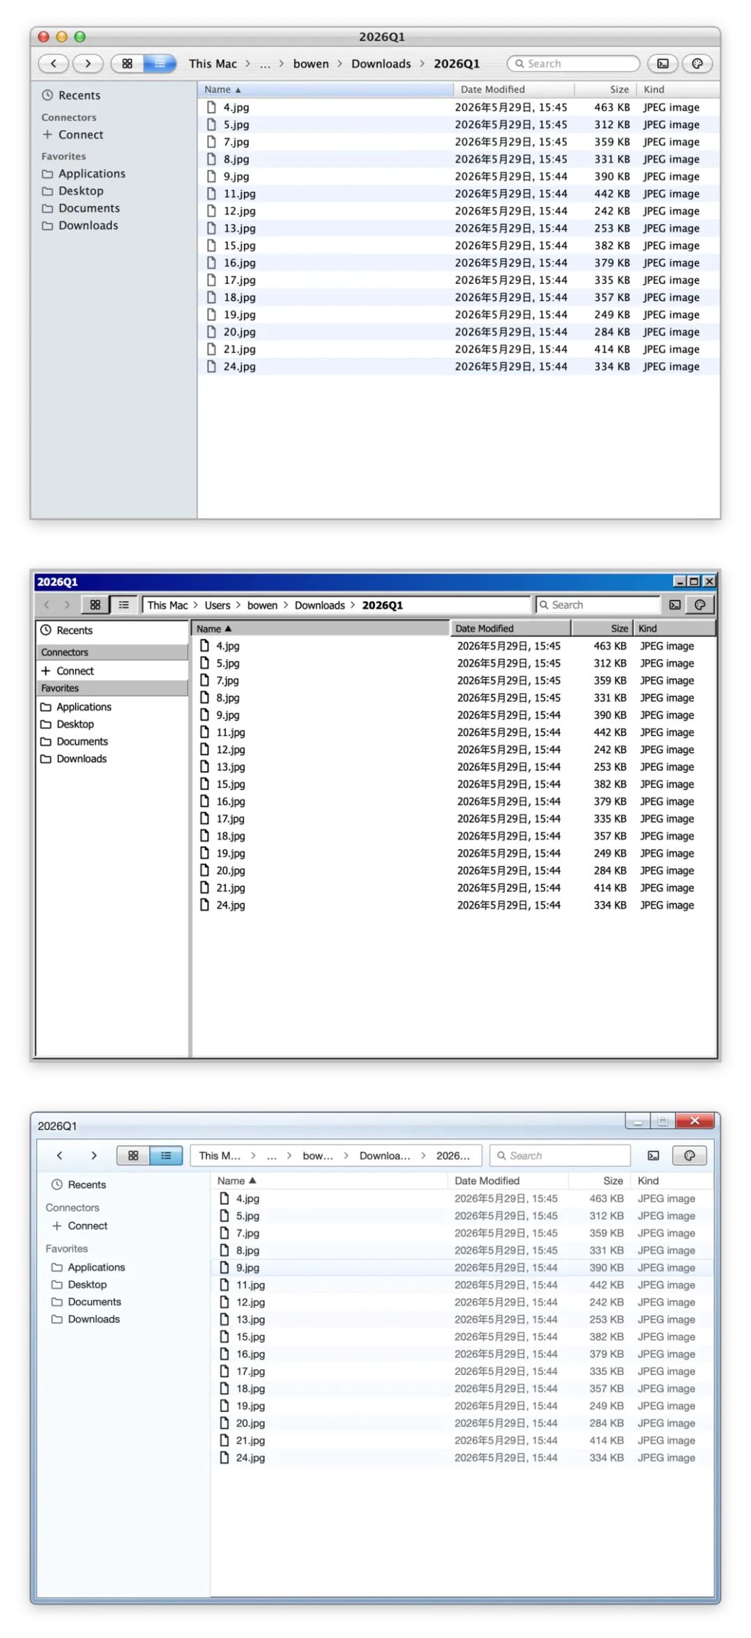Toggle Name column sort in the Aqua-style window
The height and width of the screenshot is (1638, 751).
pyautogui.click(x=325, y=89)
